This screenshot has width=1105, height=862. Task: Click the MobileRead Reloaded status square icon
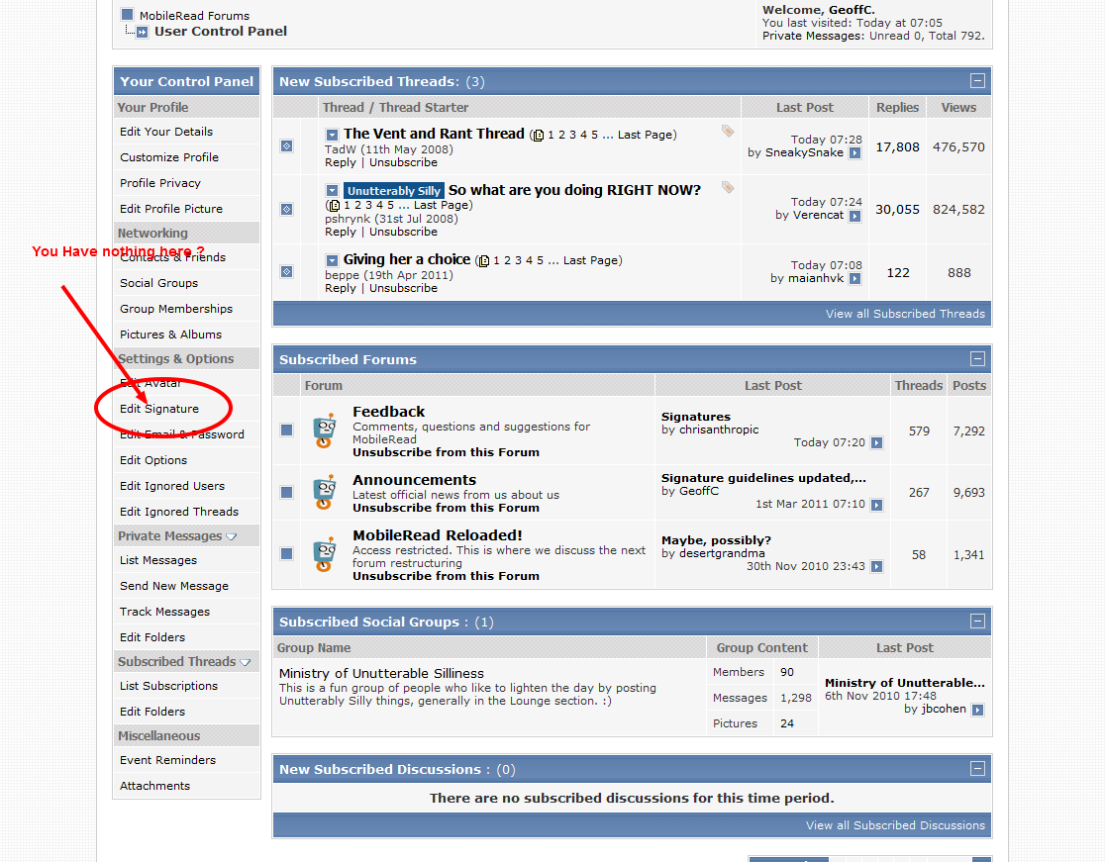[287, 553]
